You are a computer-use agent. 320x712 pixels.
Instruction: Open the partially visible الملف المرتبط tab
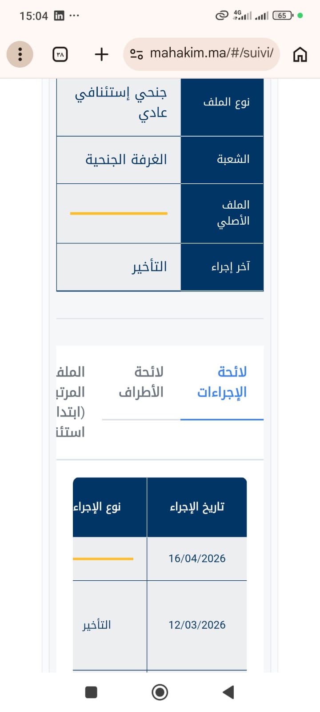71,402
